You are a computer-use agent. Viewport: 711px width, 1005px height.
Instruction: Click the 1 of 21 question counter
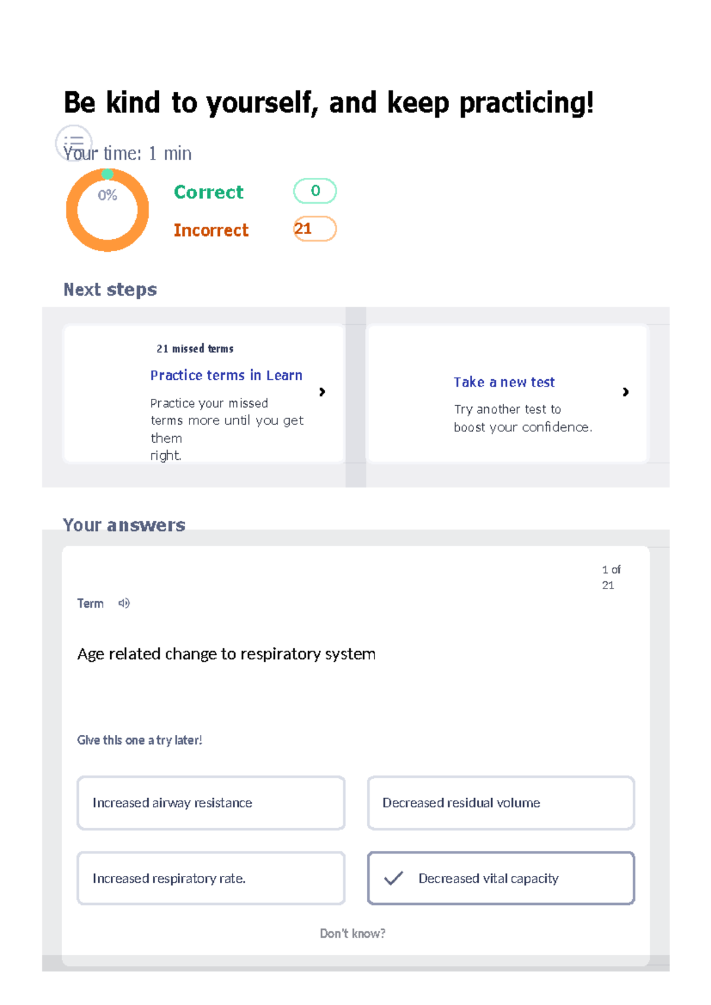click(x=611, y=577)
